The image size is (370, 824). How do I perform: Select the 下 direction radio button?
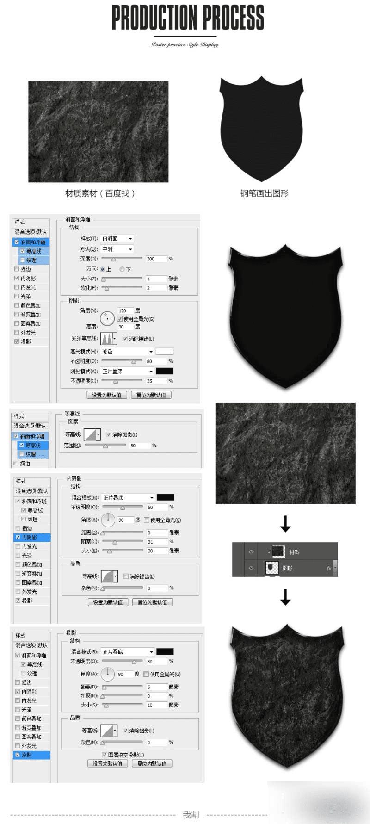(x=122, y=269)
